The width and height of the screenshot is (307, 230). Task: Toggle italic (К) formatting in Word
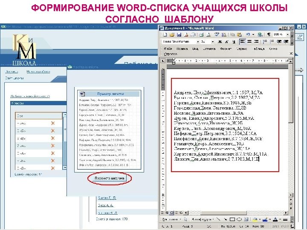point(227,41)
